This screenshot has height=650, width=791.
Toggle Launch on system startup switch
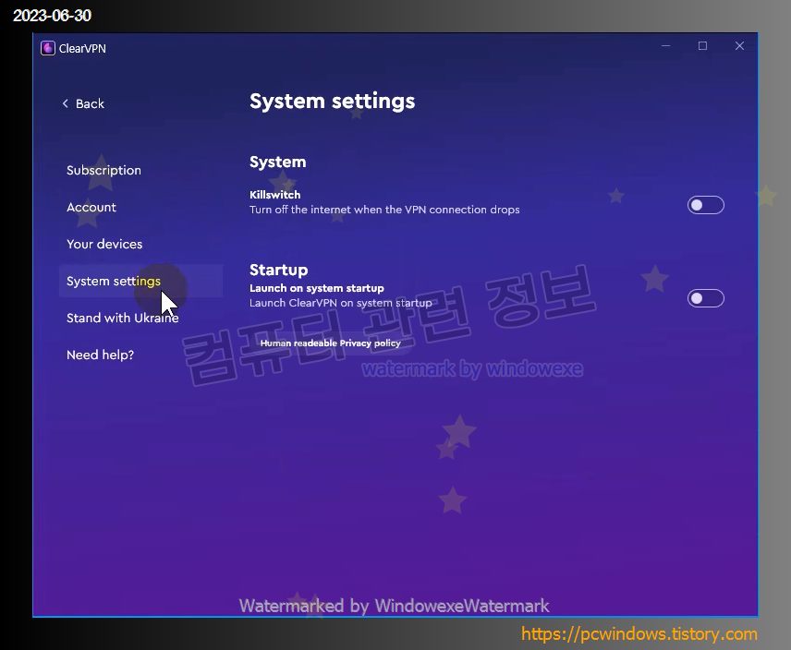click(x=705, y=298)
